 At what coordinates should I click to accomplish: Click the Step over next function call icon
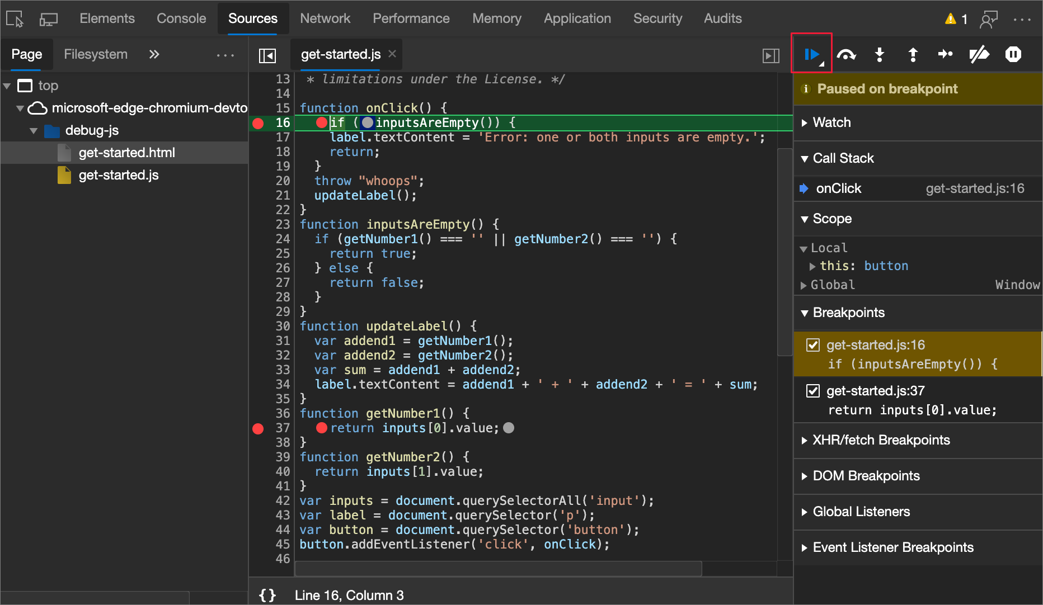846,54
